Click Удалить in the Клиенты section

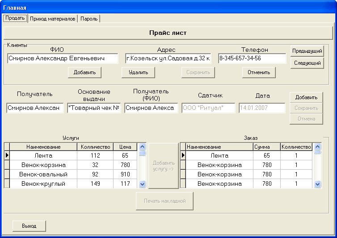pyautogui.click(x=138, y=72)
